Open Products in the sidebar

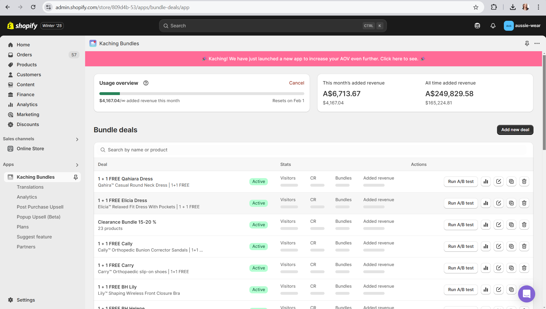coord(42,65)
